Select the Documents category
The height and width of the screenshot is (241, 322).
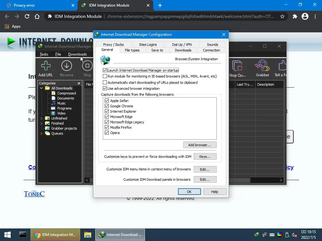coord(65,98)
